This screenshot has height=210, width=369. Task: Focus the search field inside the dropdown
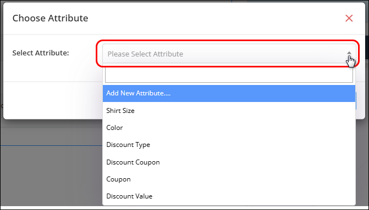tap(229, 75)
